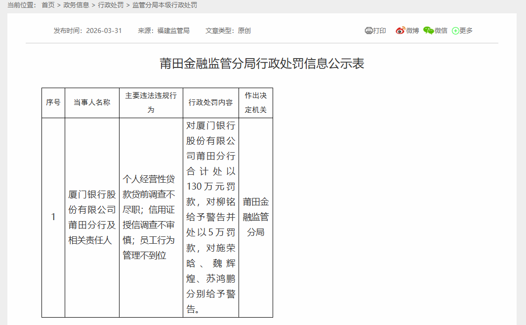
Task: Open the green plus 更多 icon
Action: click(455, 31)
